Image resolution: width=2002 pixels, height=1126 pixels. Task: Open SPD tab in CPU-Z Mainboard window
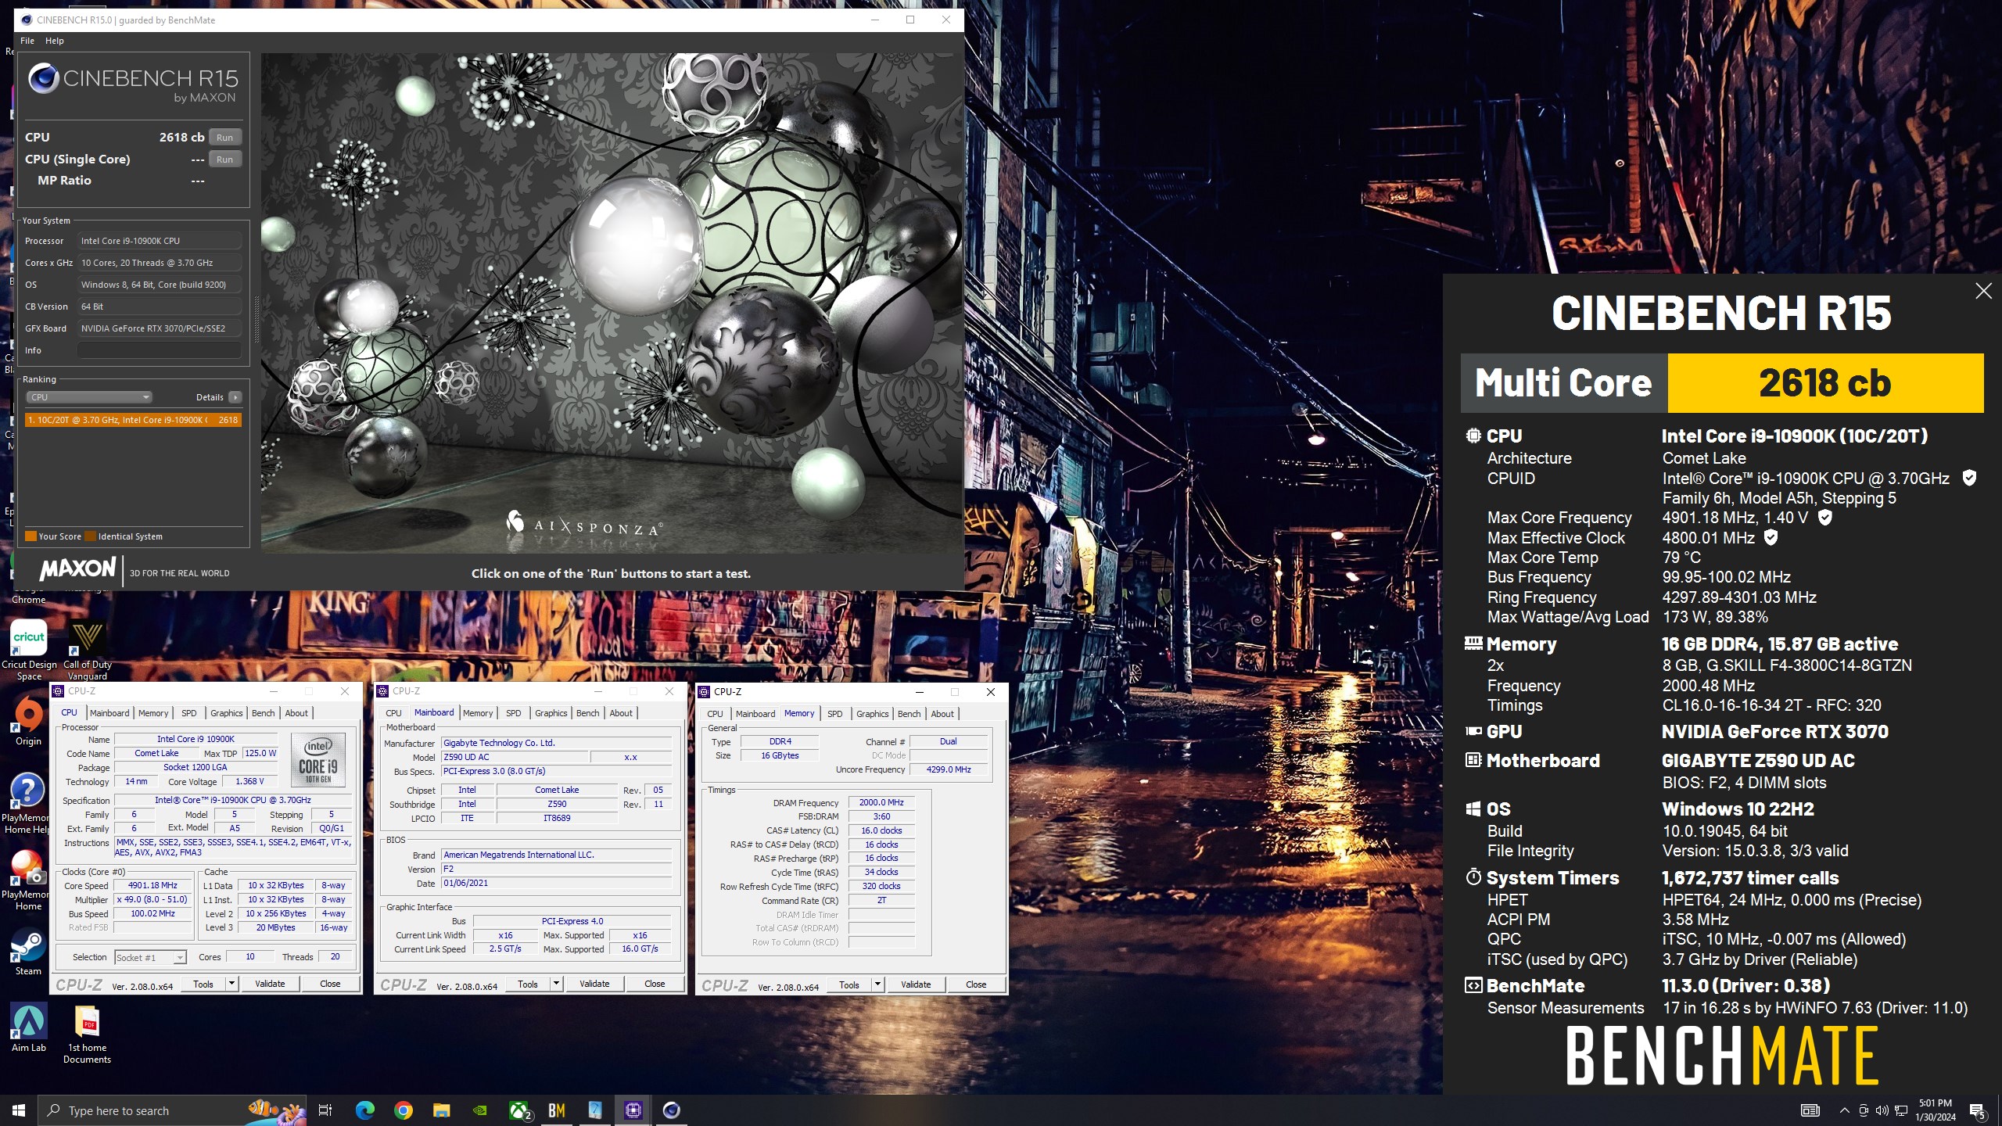pos(513,713)
